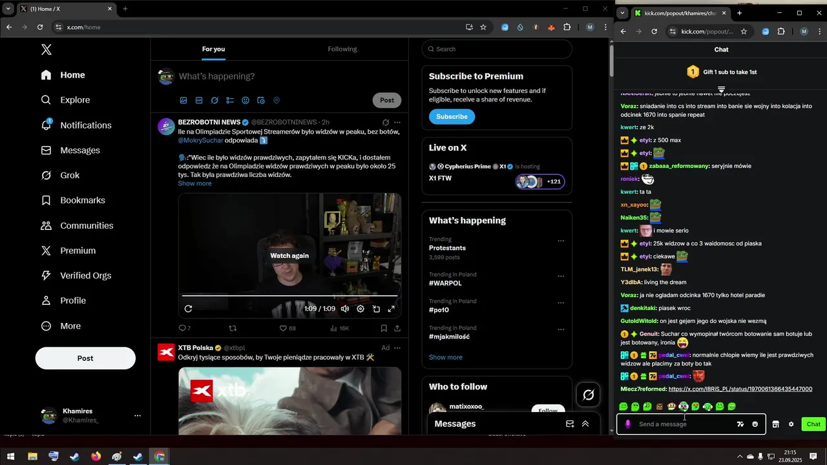The height and width of the screenshot is (465, 827).
Task: Bookmark the kick.com page with the star
Action: coord(744,31)
